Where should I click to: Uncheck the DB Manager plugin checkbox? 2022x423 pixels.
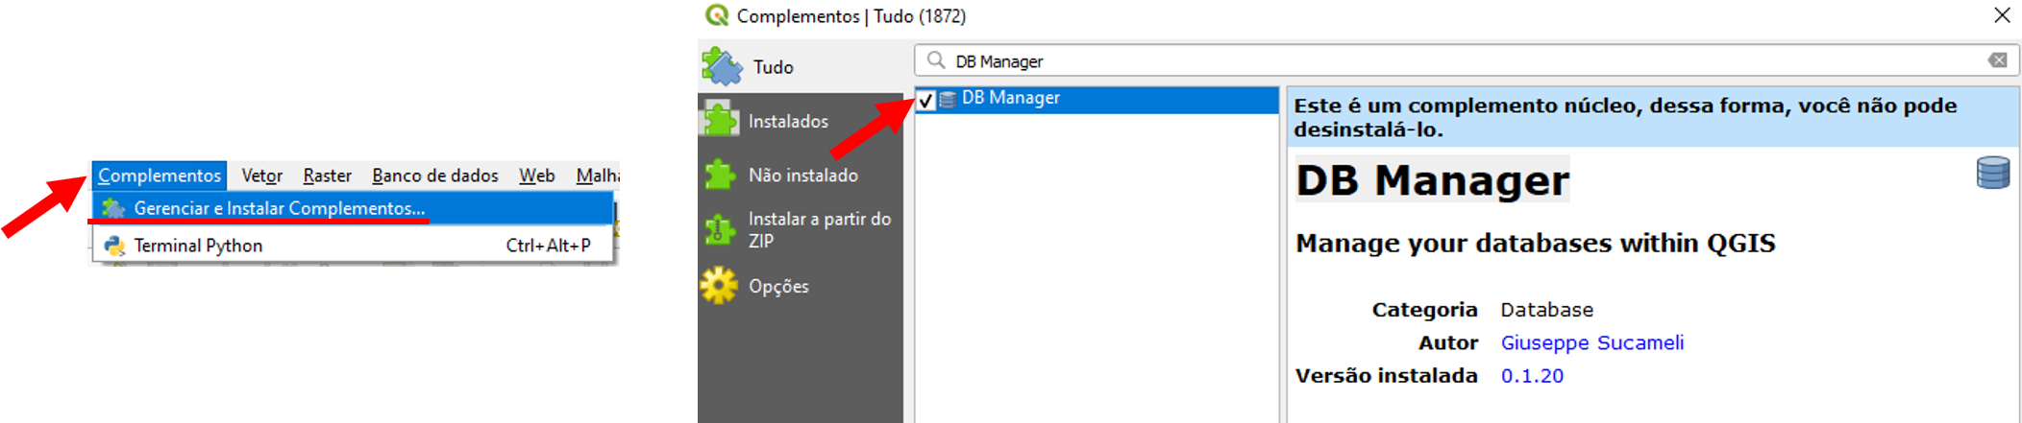(926, 100)
